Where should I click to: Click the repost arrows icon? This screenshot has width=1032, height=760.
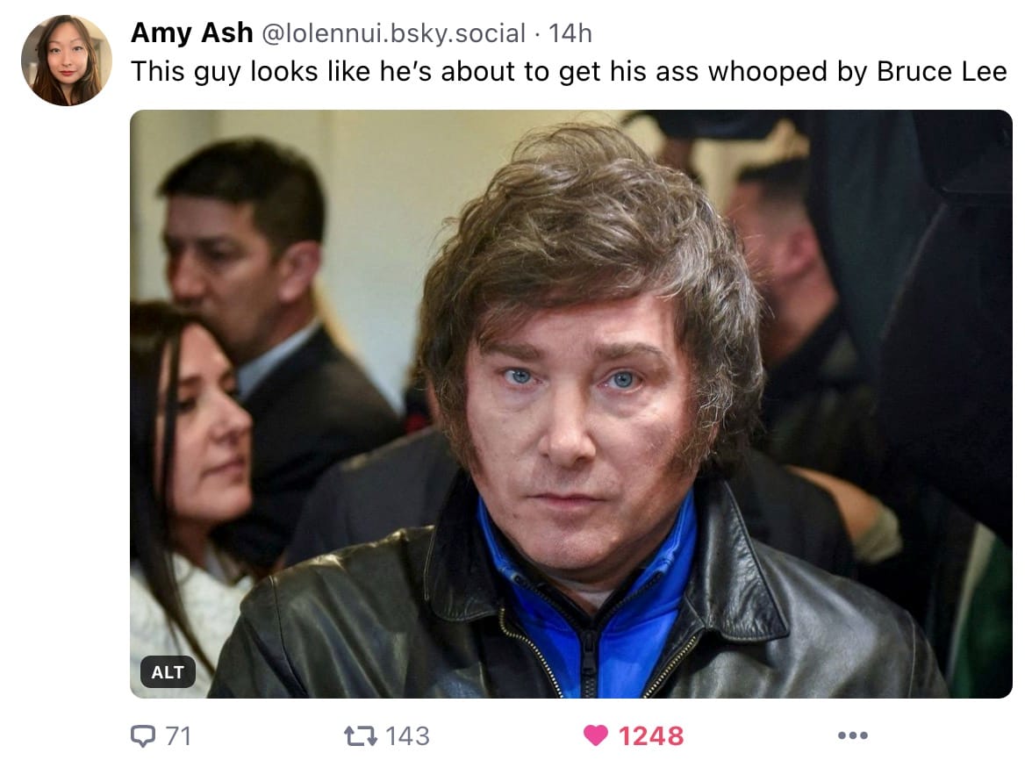[361, 735]
